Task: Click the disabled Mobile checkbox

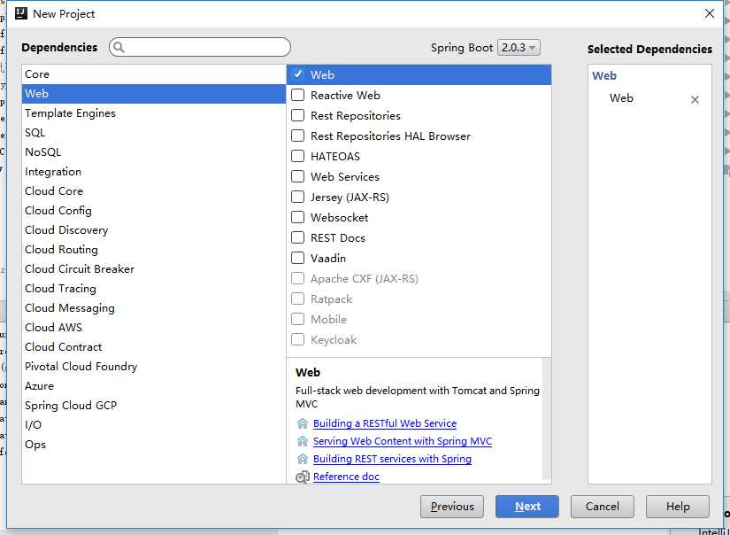Action: [x=298, y=319]
